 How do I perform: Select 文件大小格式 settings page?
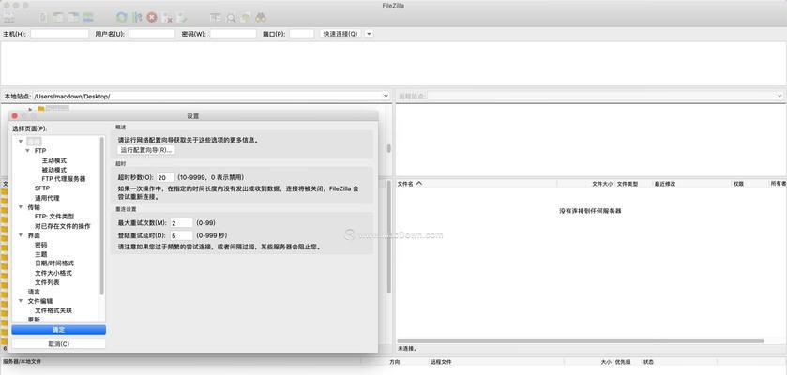tap(53, 273)
